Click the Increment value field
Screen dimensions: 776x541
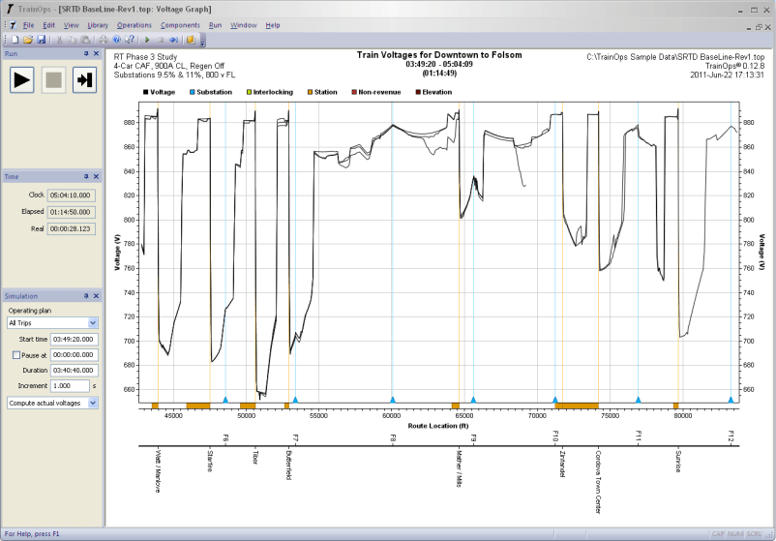[x=70, y=385]
